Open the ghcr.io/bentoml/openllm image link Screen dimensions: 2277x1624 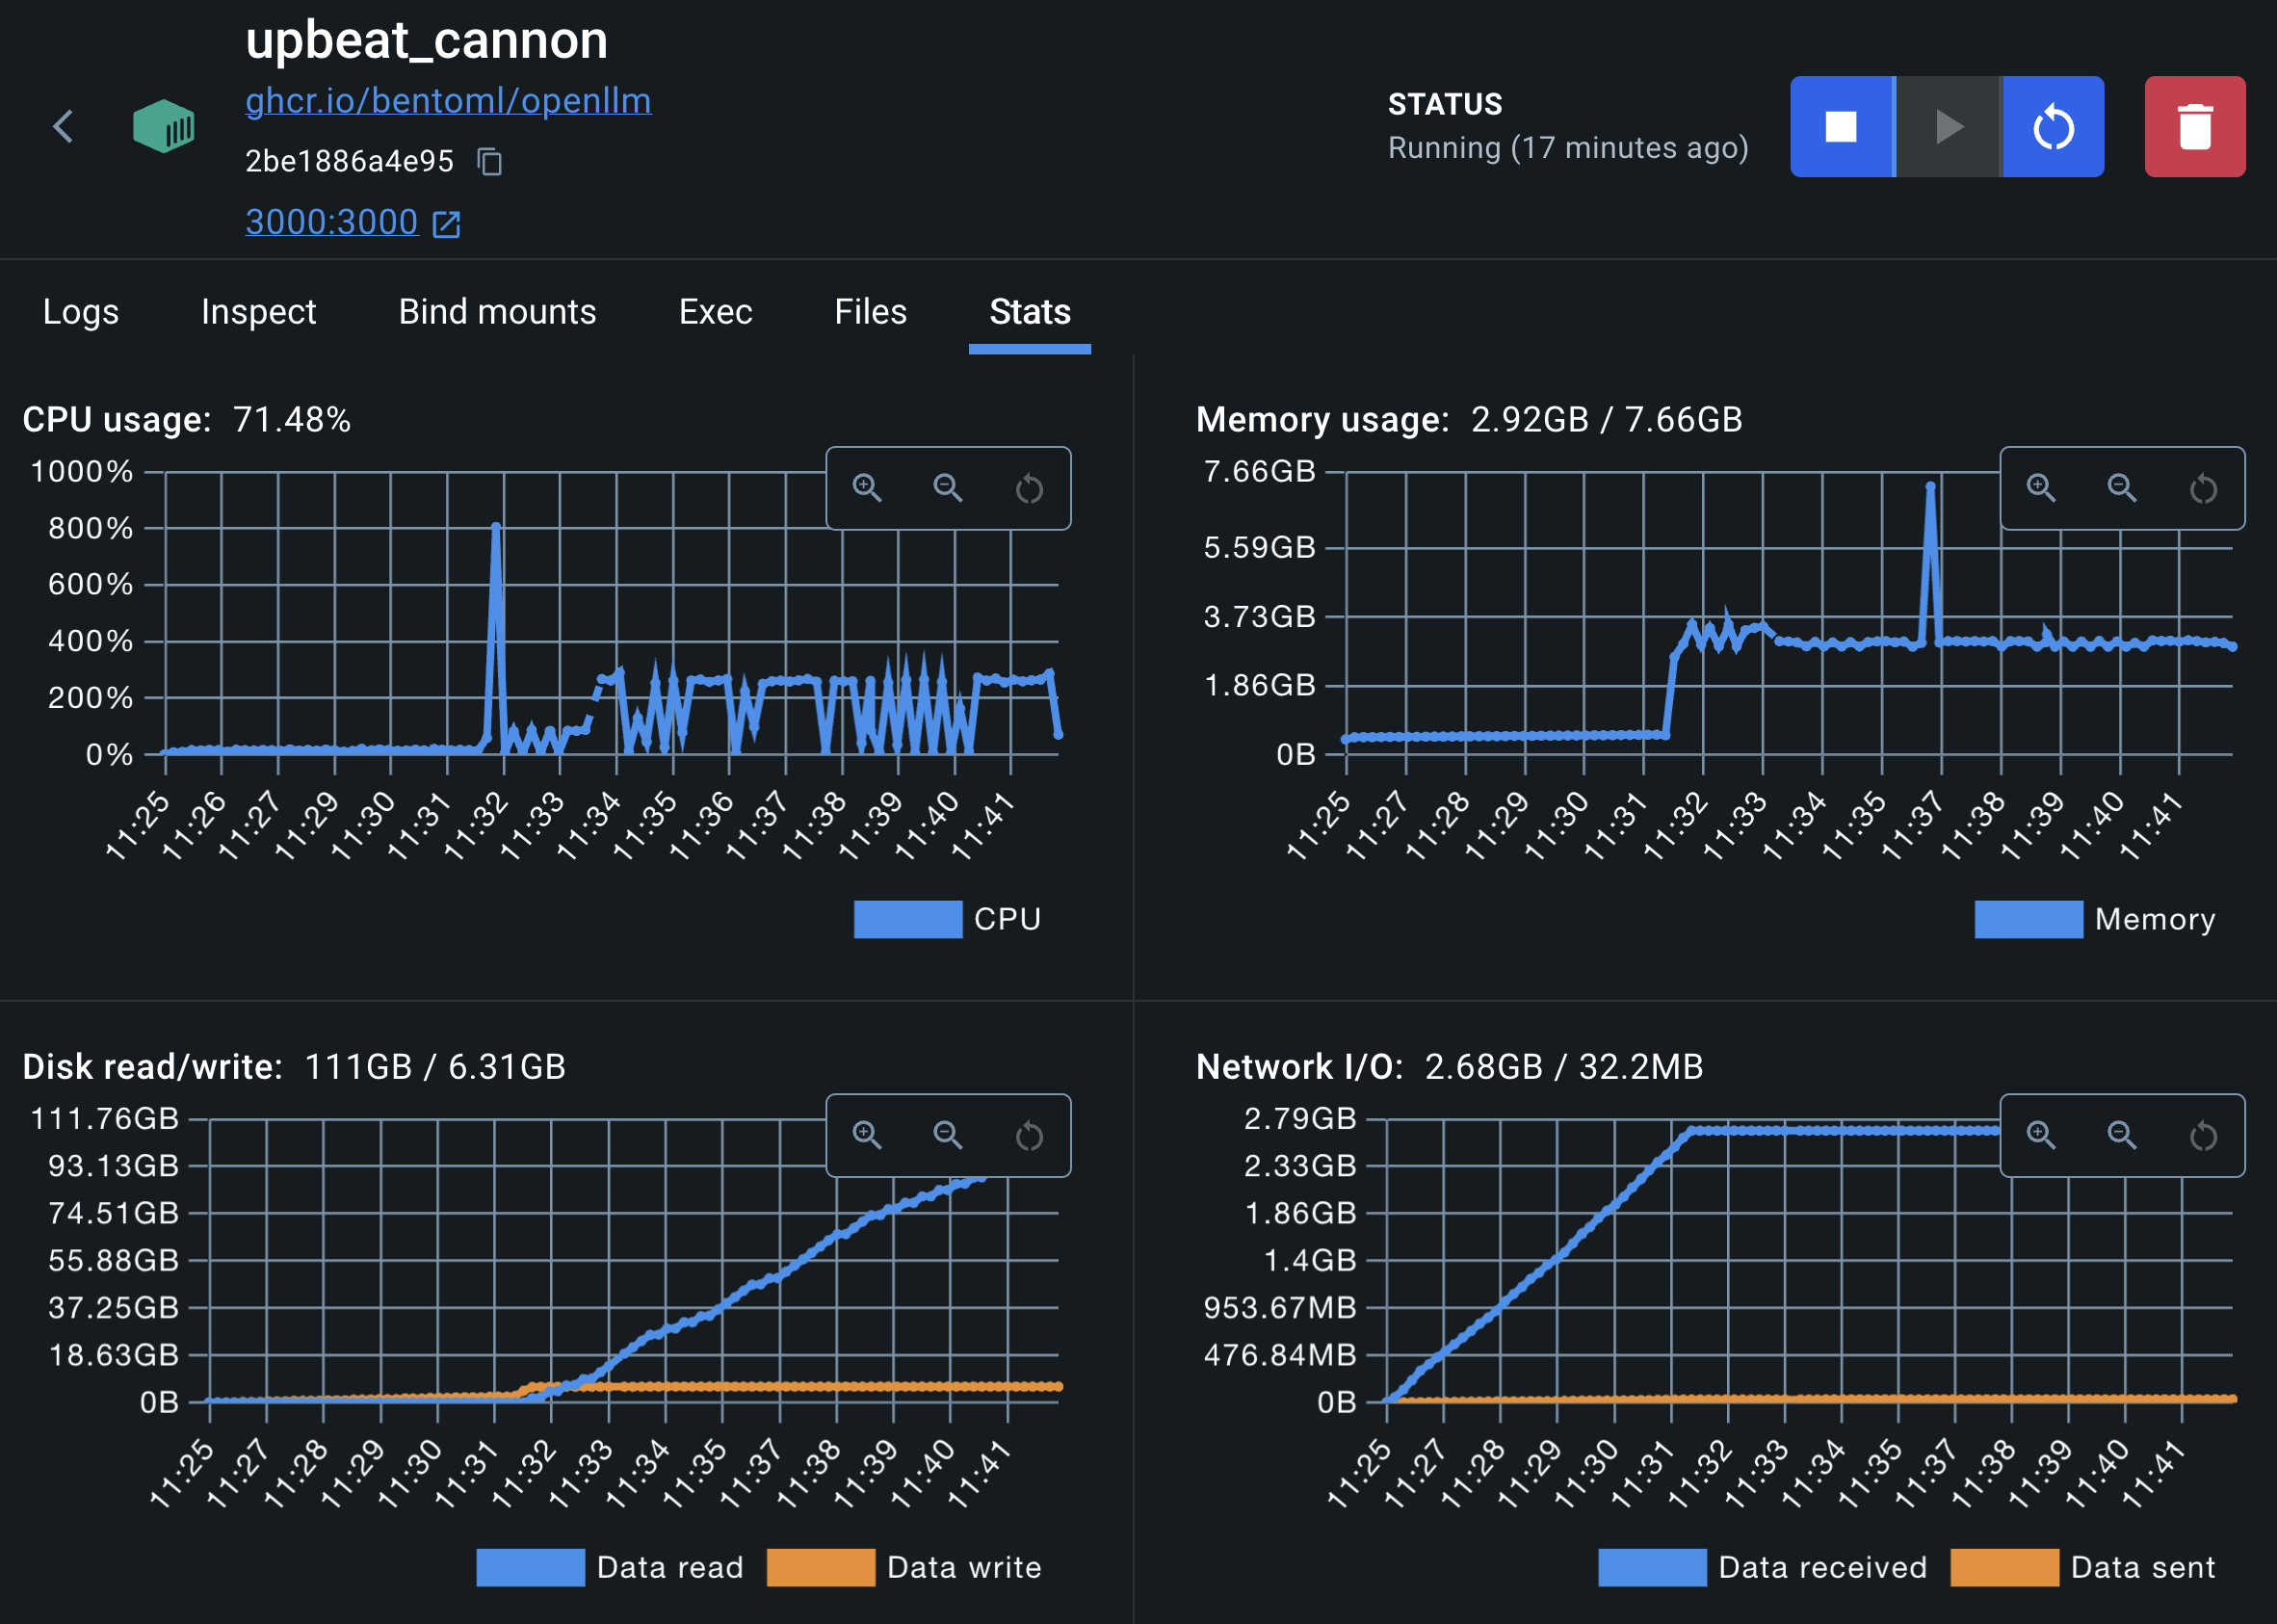(x=448, y=100)
